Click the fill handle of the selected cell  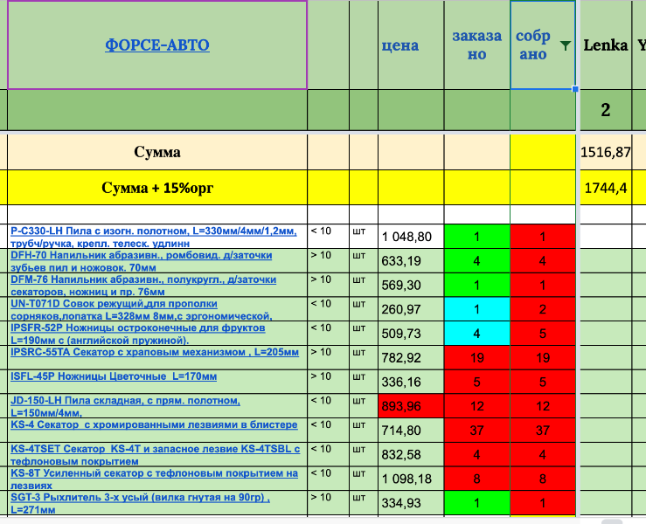tap(575, 89)
